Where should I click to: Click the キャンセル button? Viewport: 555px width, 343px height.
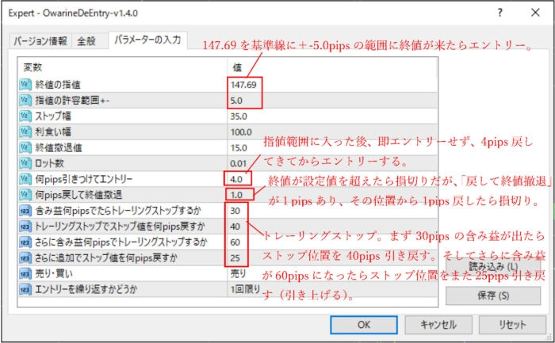[438, 325]
